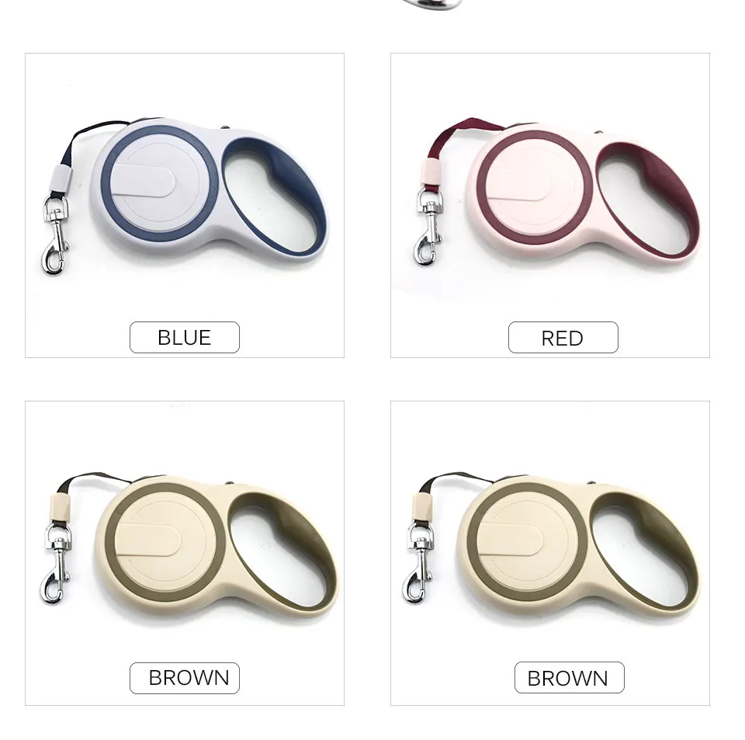Click the RED color label button

[x=563, y=338]
